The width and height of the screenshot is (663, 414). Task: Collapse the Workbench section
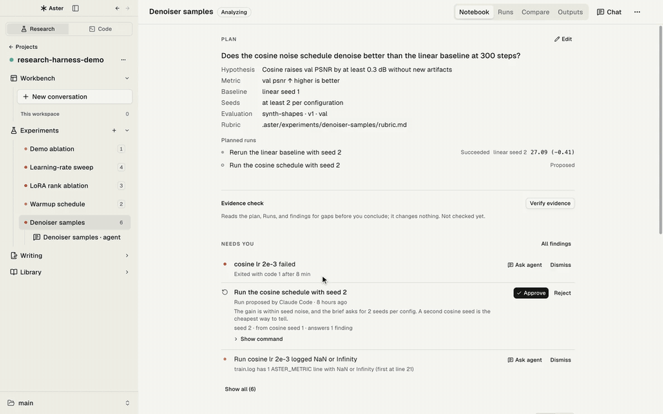pos(127,78)
